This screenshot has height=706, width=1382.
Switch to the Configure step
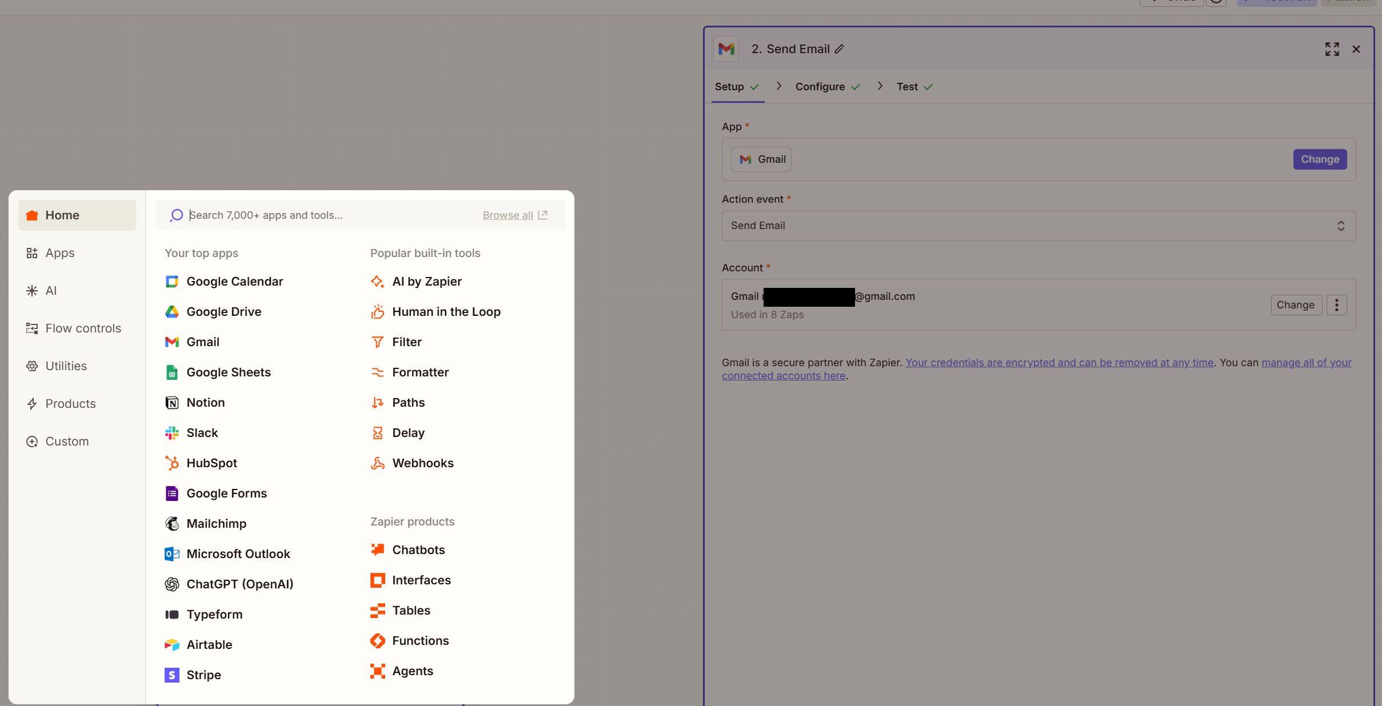tap(821, 86)
